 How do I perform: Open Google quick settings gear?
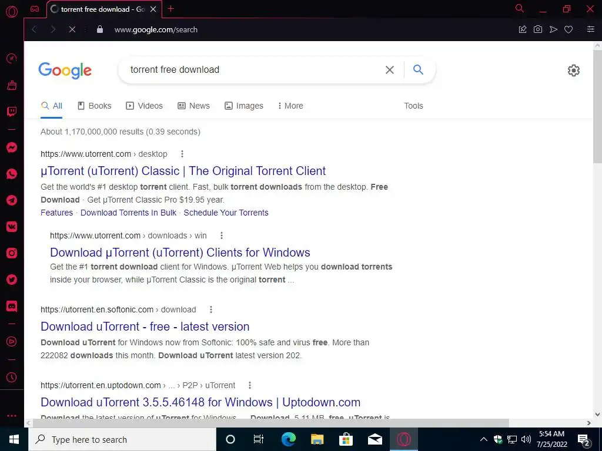(574, 70)
